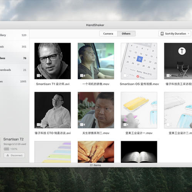Viewport: 192px width, 192px height.
Task: Open the colorful stacked phones thumbnail
Action: (53, 152)
